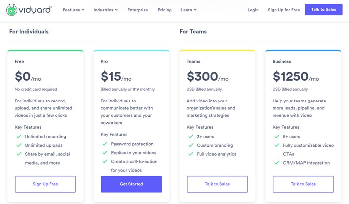Click Sign Up for Free link
This screenshot has height=204, width=349.
point(284,10)
